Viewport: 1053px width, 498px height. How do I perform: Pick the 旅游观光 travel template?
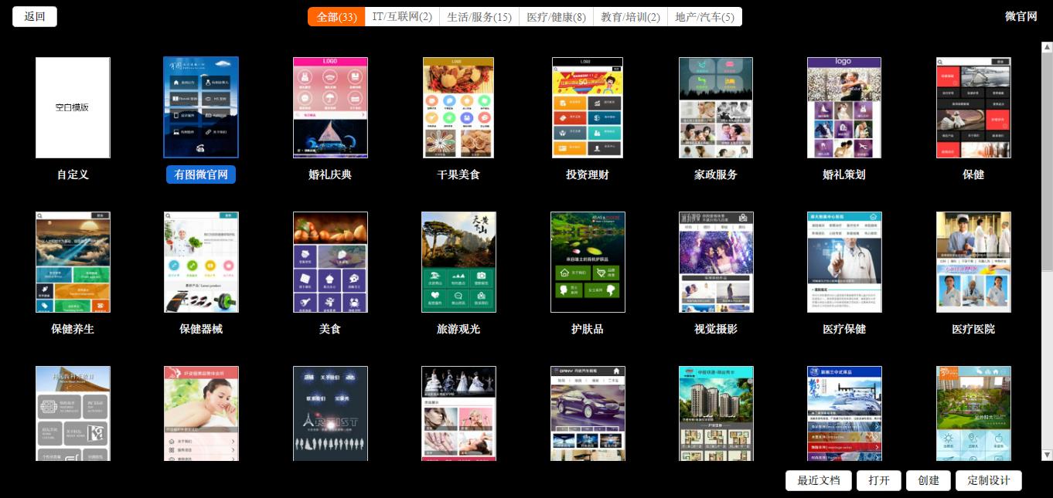click(x=458, y=262)
